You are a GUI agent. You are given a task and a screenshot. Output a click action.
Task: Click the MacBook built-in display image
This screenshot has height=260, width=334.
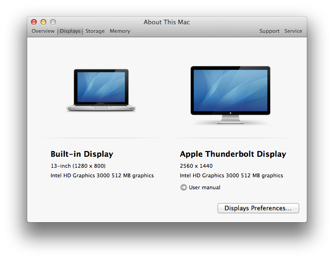coord(101,90)
